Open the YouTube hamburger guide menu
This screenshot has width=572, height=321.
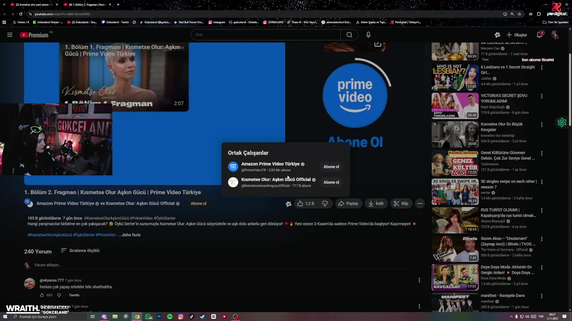[x=10, y=35]
